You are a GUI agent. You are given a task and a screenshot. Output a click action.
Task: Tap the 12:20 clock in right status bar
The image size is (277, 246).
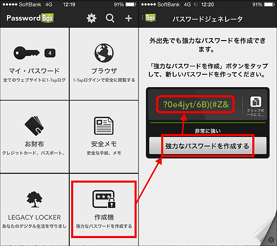tap(207, 4)
